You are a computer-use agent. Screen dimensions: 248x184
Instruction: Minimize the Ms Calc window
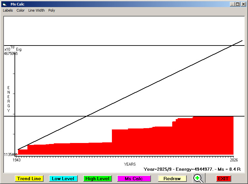pyautogui.click(x=232, y=4)
